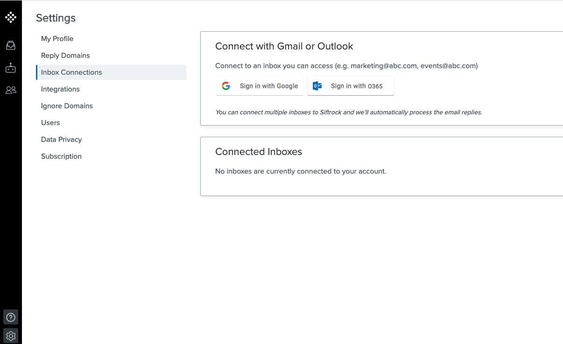Select Inbox Connections menu item
This screenshot has width=563, height=344.
pyautogui.click(x=111, y=72)
